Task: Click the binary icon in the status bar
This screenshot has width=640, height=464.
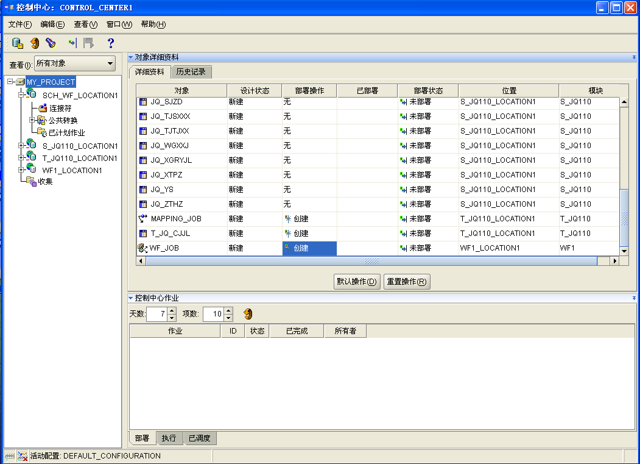Action: coord(10,456)
